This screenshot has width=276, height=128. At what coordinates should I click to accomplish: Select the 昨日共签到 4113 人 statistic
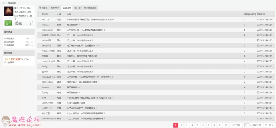click(x=19, y=42)
